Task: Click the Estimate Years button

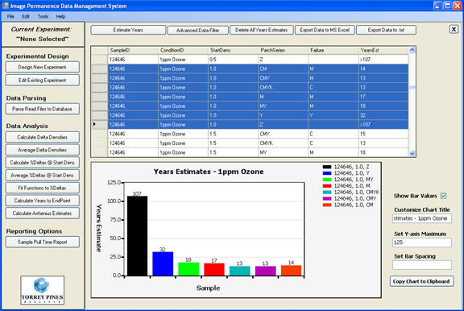Action: (x=128, y=30)
